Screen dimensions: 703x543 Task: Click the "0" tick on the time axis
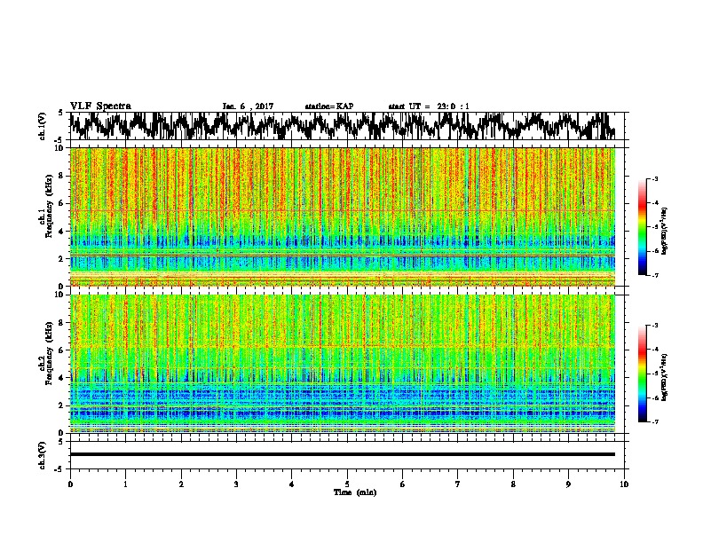pos(70,484)
